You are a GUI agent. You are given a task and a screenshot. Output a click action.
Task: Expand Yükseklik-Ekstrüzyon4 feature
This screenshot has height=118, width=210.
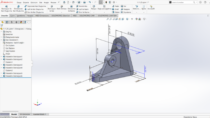point(1,68)
